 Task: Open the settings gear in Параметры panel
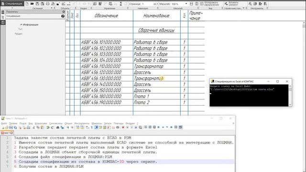pos(64,11)
